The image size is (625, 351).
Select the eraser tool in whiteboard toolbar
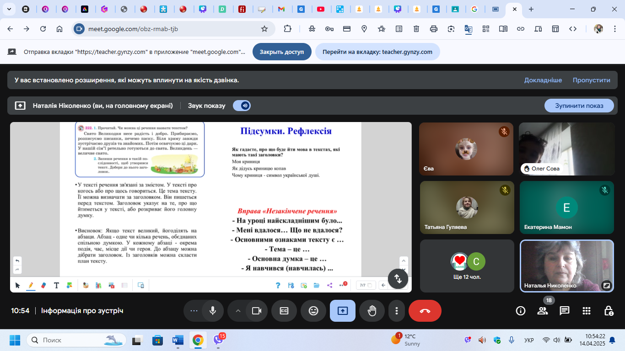(44, 285)
